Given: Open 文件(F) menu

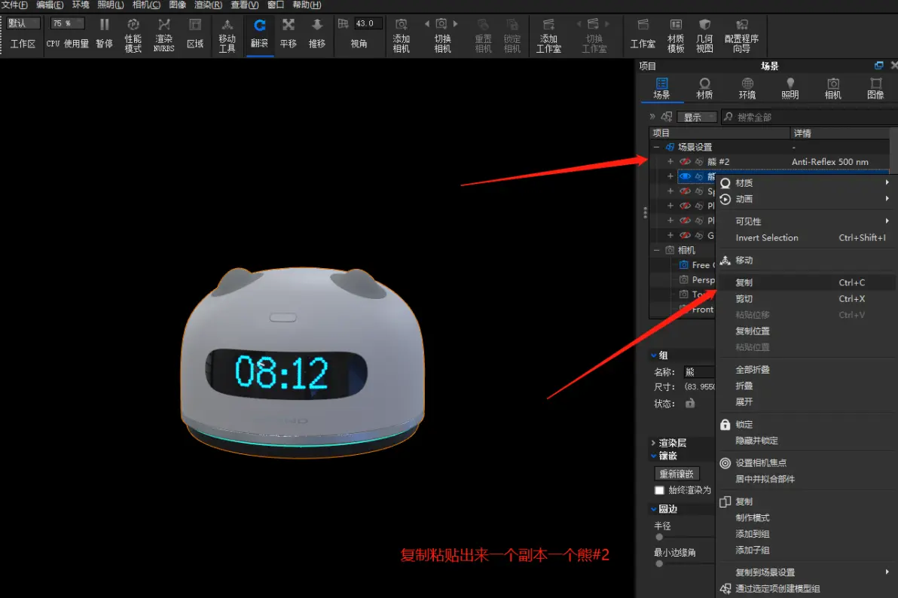Looking at the screenshot, I should click(14, 5).
